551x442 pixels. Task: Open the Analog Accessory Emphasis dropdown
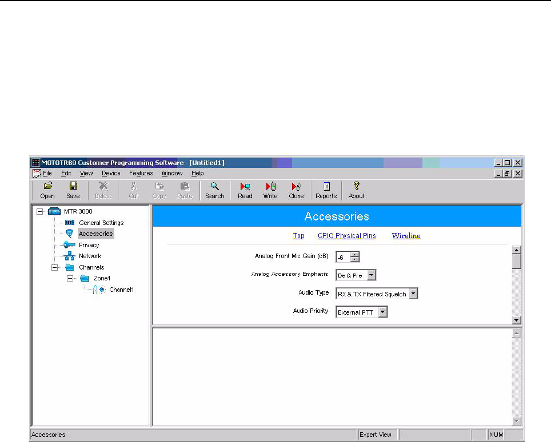(x=372, y=275)
